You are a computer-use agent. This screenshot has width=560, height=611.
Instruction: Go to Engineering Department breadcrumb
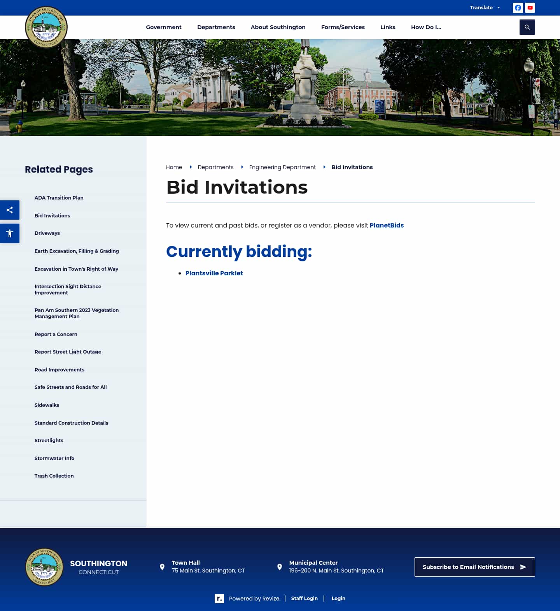click(x=282, y=167)
